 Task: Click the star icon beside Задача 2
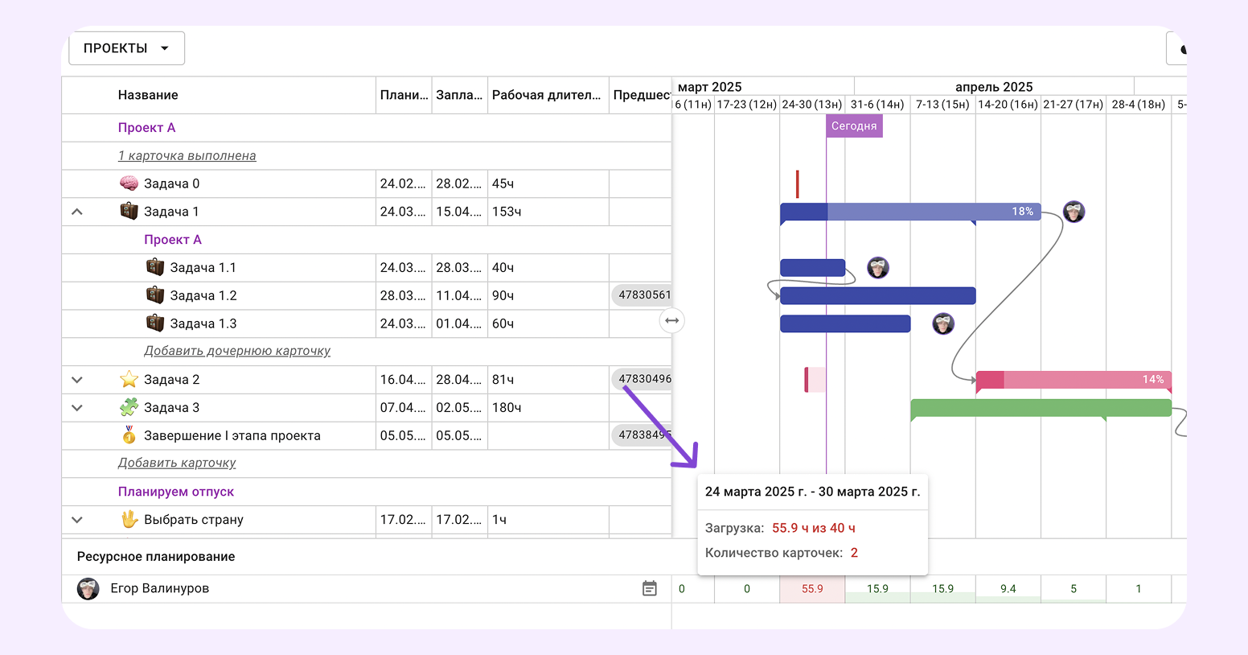(x=129, y=379)
